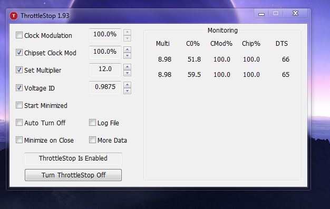Check the Log File checkbox
The image size is (330, 209).
tap(92, 122)
